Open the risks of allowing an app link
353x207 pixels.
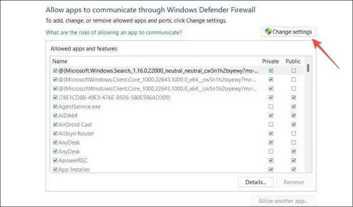[x=114, y=32]
